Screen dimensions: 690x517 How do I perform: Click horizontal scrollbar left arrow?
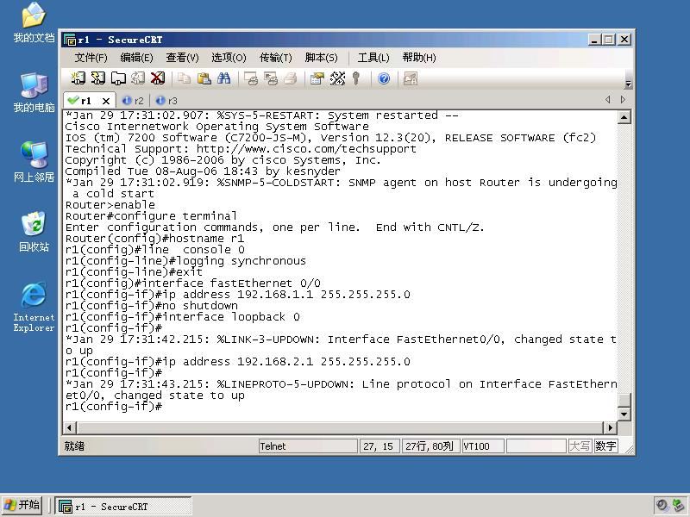pos(70,427)
